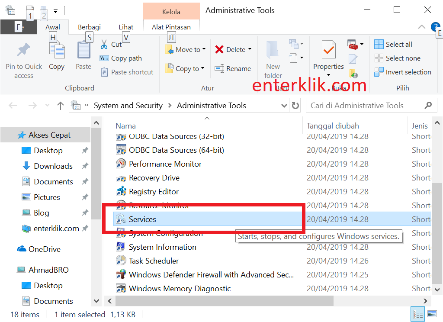Expand the Copy to dropdown
443x322 pixels.
203,68
